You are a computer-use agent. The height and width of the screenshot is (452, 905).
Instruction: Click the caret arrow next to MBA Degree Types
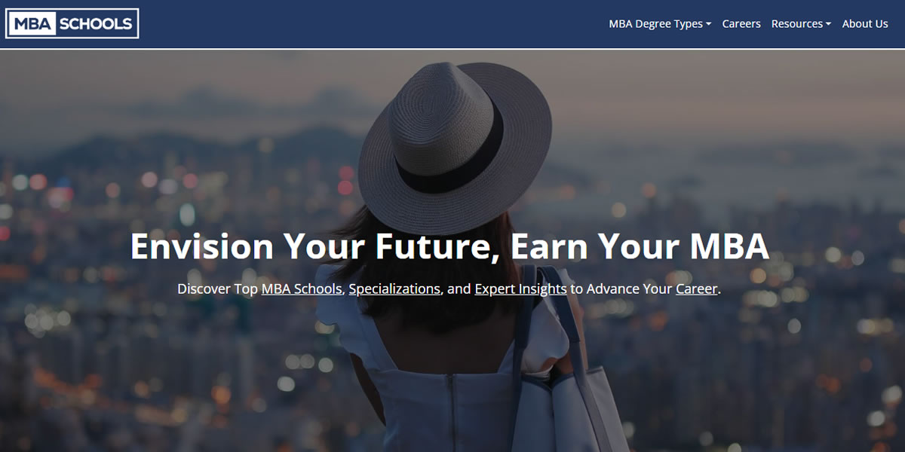709,25
